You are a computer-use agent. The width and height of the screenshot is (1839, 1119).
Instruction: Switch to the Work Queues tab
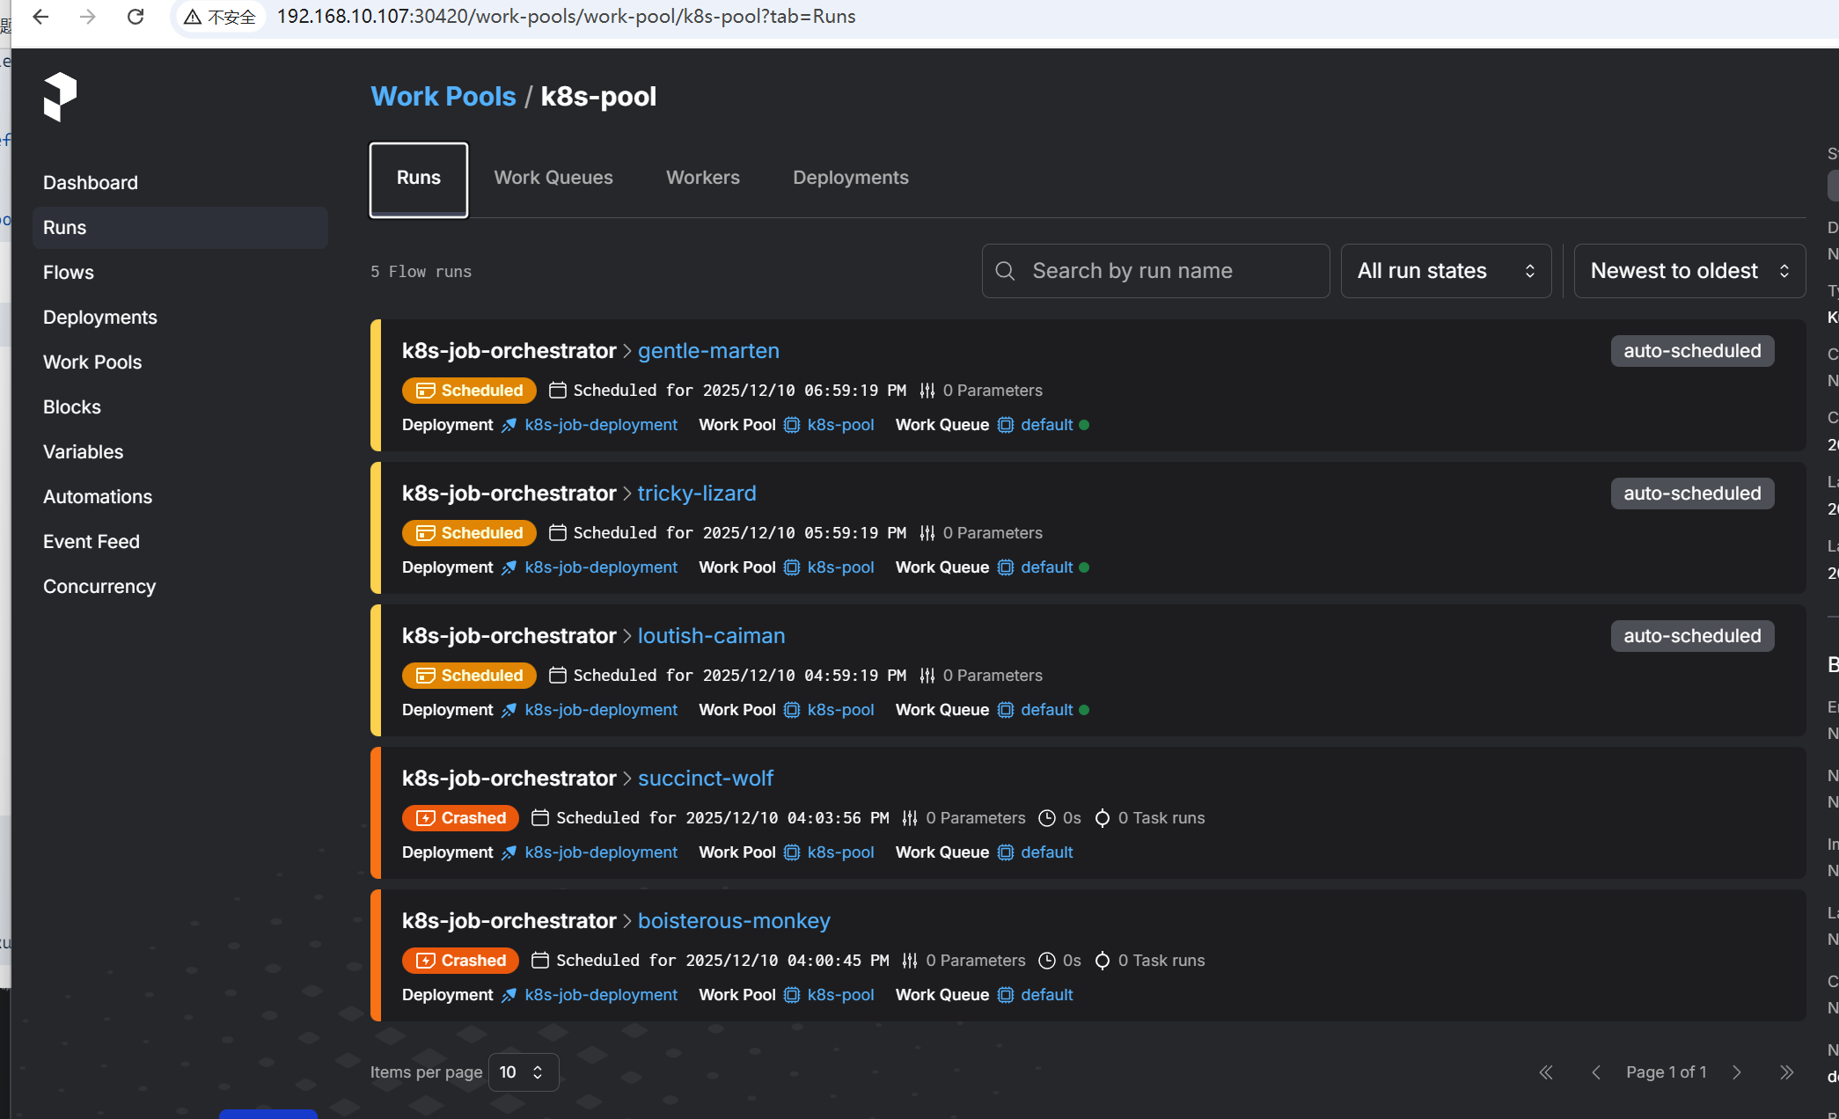pyautogui.click(x=553, y=178)
